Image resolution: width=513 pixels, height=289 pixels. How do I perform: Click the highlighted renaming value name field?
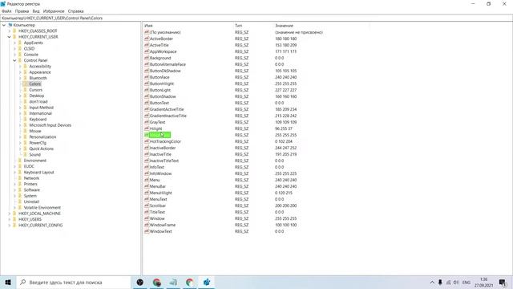pos(160,135)
